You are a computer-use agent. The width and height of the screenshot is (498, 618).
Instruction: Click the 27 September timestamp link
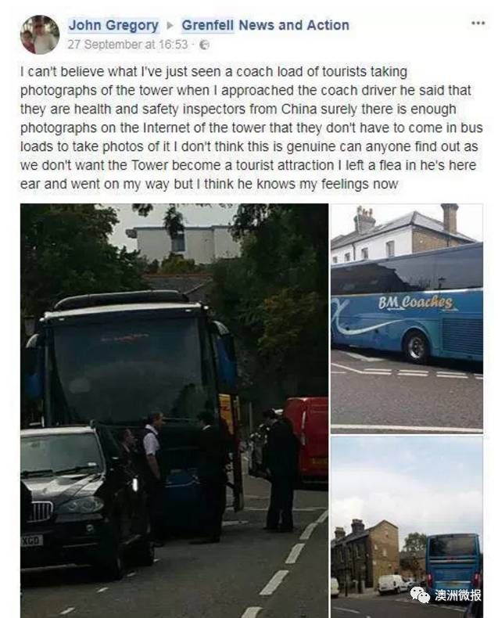[x=127, y=45]
